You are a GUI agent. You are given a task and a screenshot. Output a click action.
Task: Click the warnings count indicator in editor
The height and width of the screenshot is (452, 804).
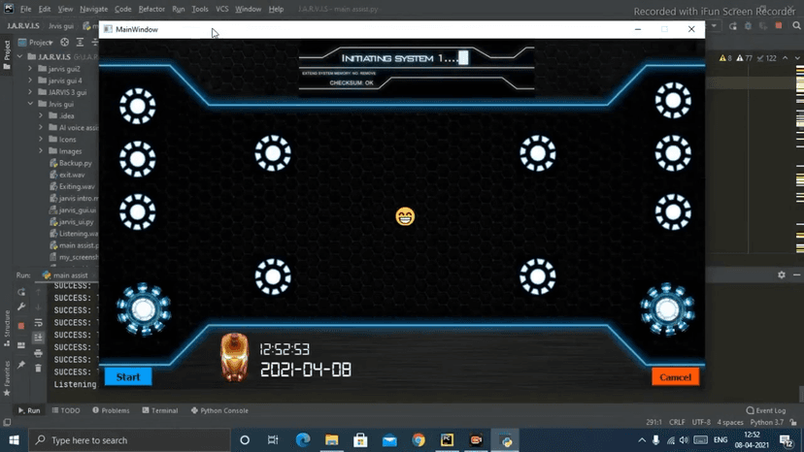click(x=725, y=58)
